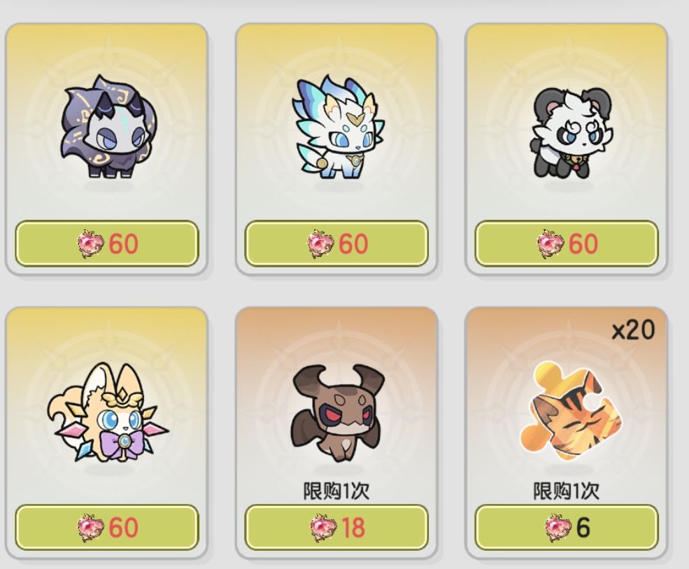Click heart gem icon on 18 price button

coord(322,527)
